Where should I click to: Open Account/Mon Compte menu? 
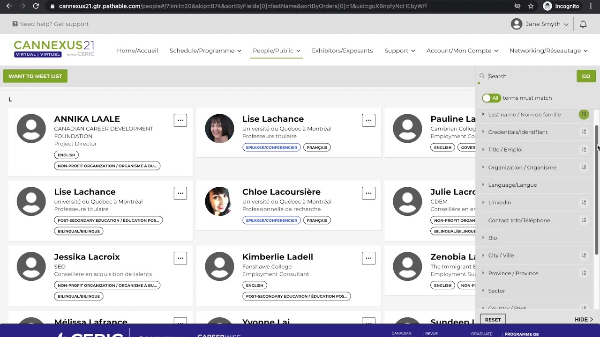pos(462,51)
